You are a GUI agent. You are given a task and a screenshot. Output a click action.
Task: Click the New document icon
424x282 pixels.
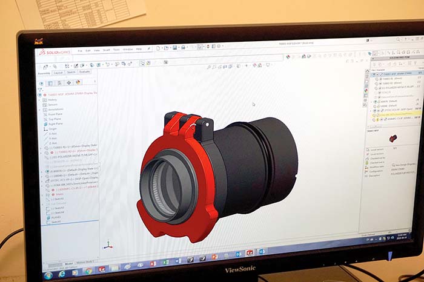click(x=158, y=48)
